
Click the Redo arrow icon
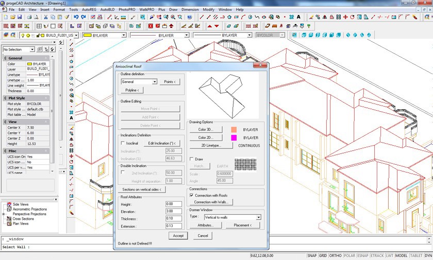click(84, 17)
